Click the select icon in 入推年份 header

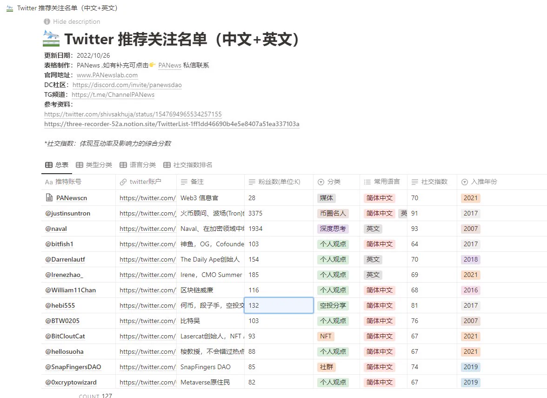click(465, 182)
